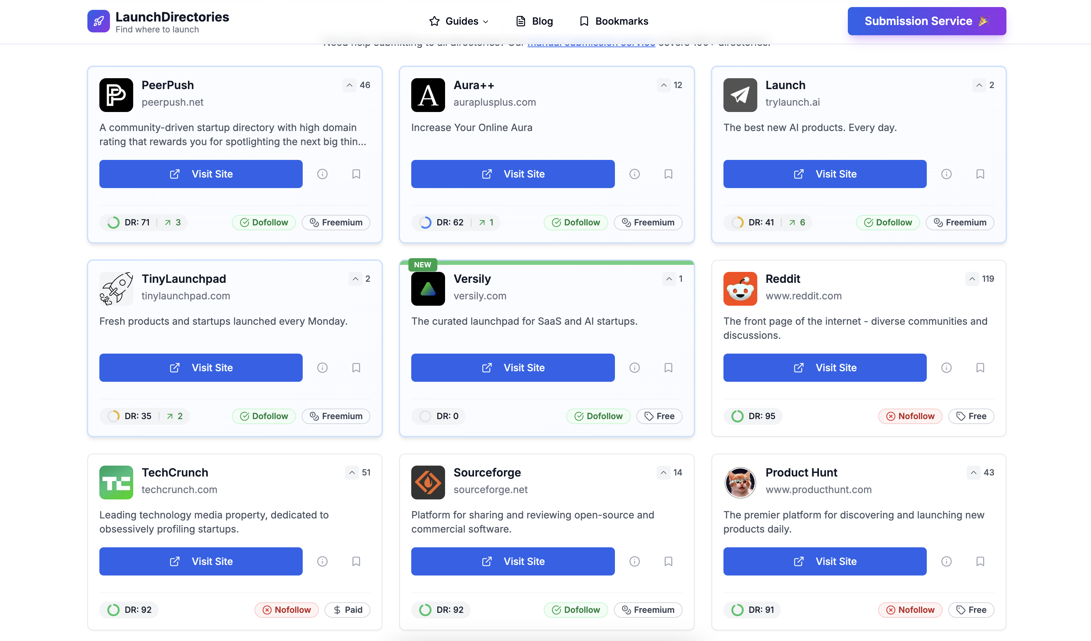Click the Versily info icon
Image resolution: width=1091 pixels, height=641 pixels.
point(634,367)
